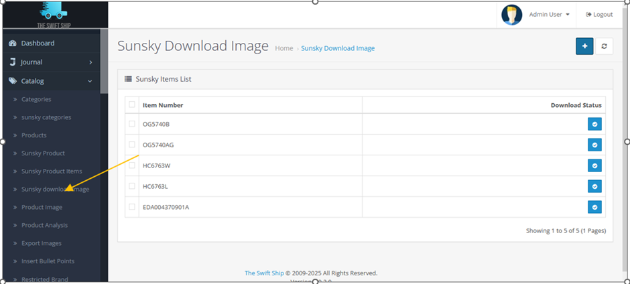Click download status icon for OG5740B

(594, 124)
